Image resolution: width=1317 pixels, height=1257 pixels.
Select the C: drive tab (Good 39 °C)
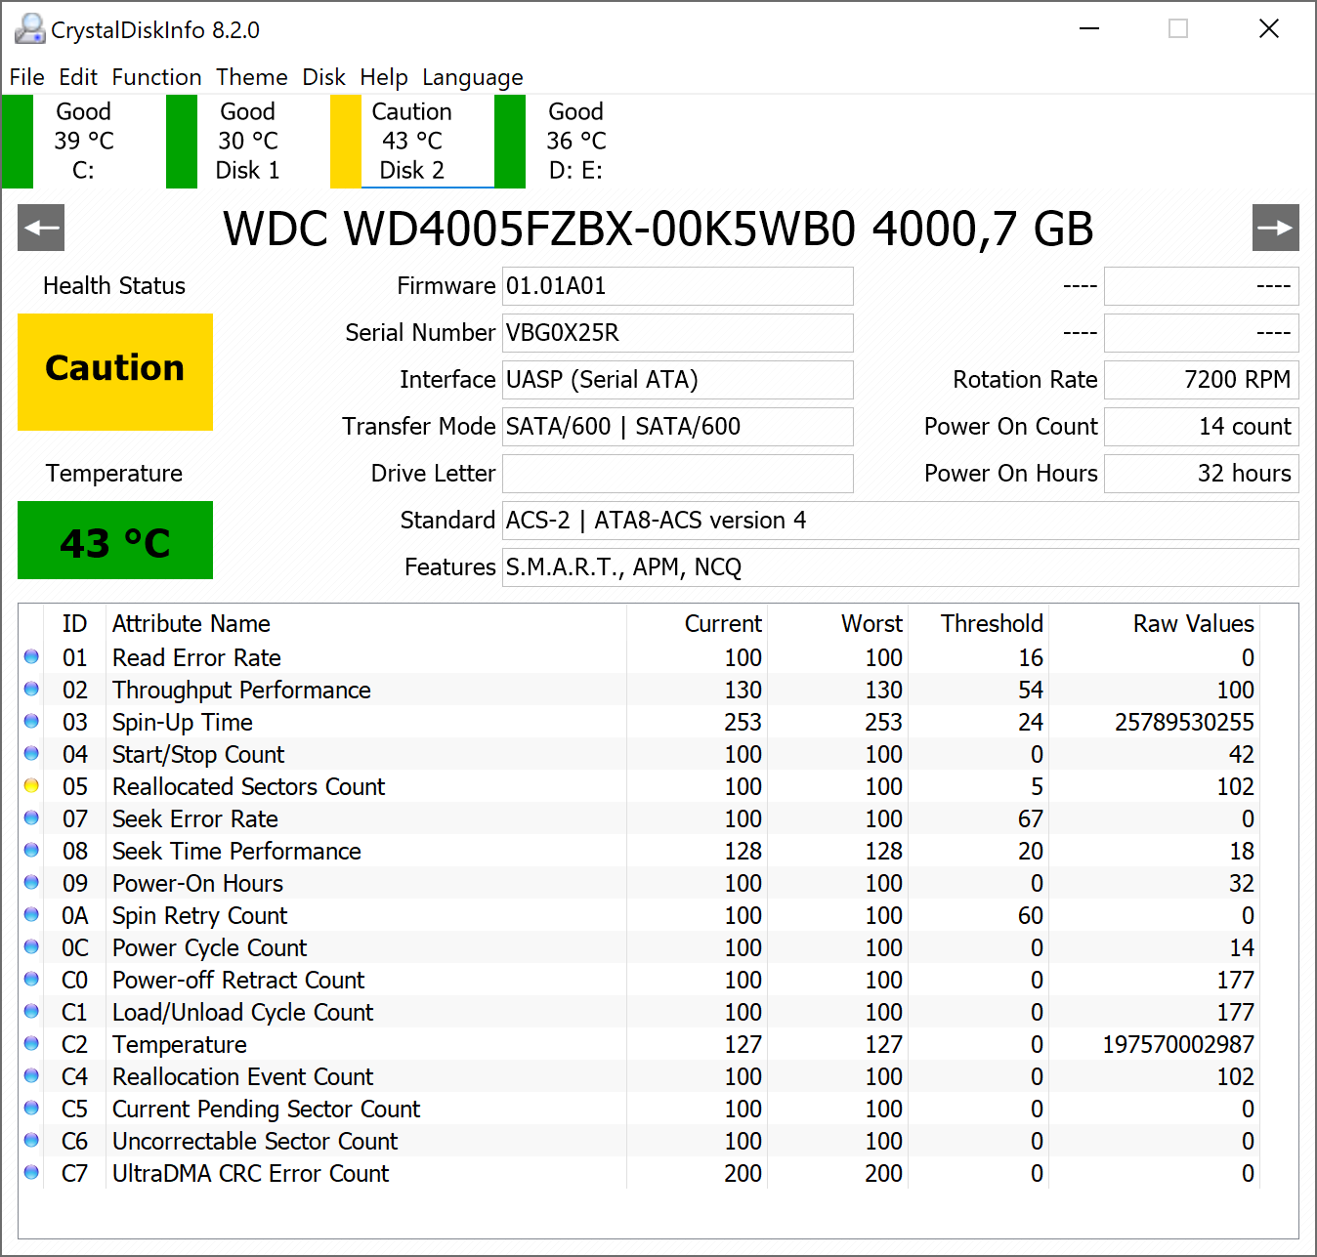click(83, 141)
